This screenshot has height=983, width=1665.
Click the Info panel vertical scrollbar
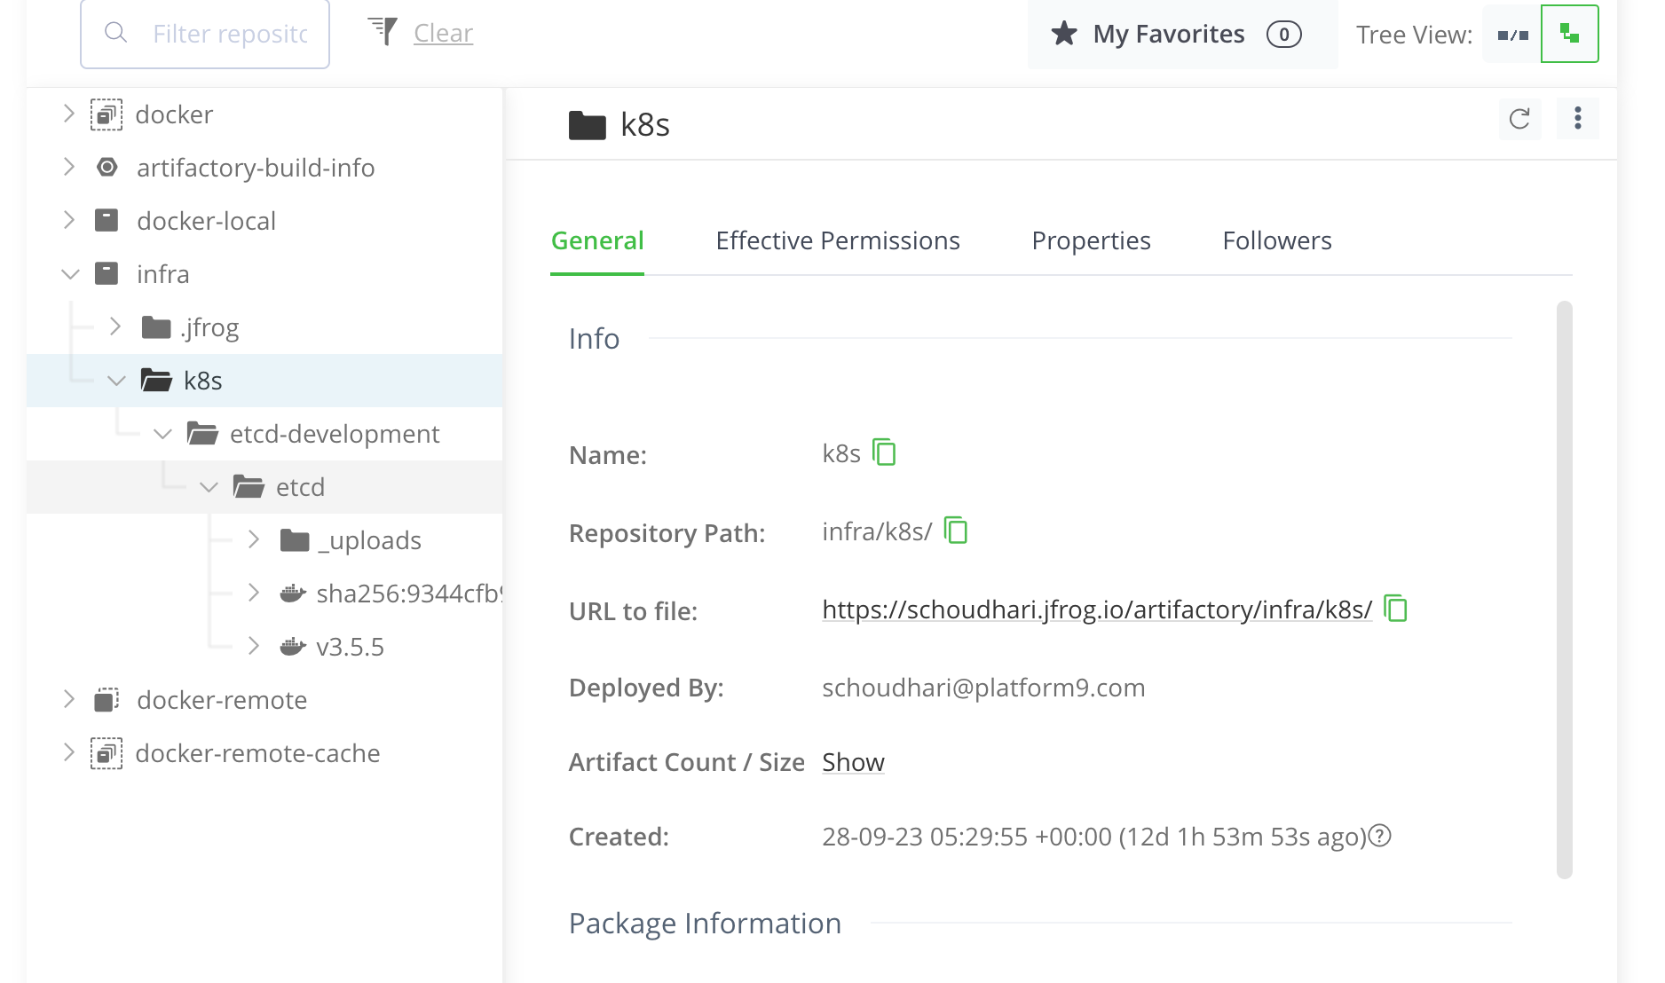point(1564,589)
